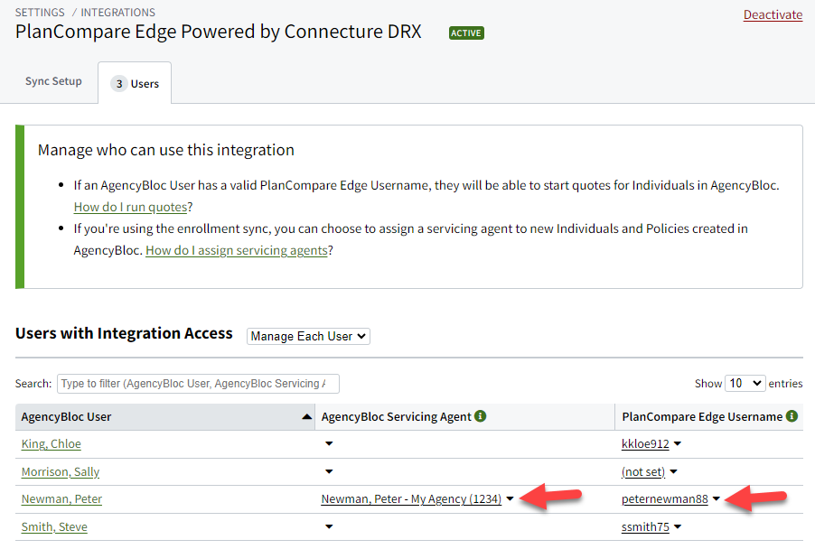The image size is (815, 549).
Task: Open kkloe912 username dropdown
Action: click(678, 443)
